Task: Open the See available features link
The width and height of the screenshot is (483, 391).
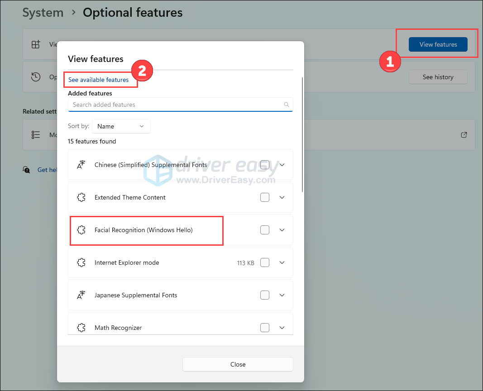Action: [x=98, y=80]
